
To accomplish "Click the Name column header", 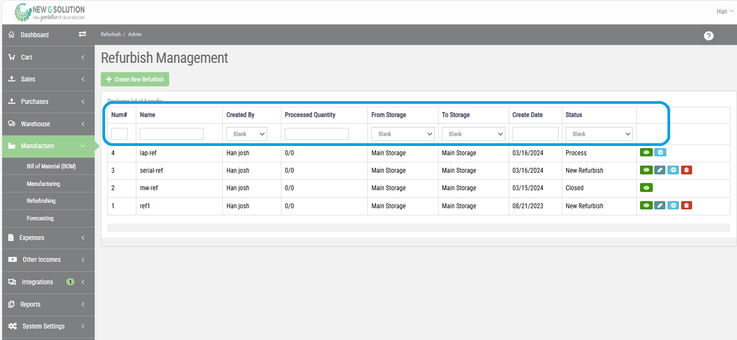I will tap(148, 115).
